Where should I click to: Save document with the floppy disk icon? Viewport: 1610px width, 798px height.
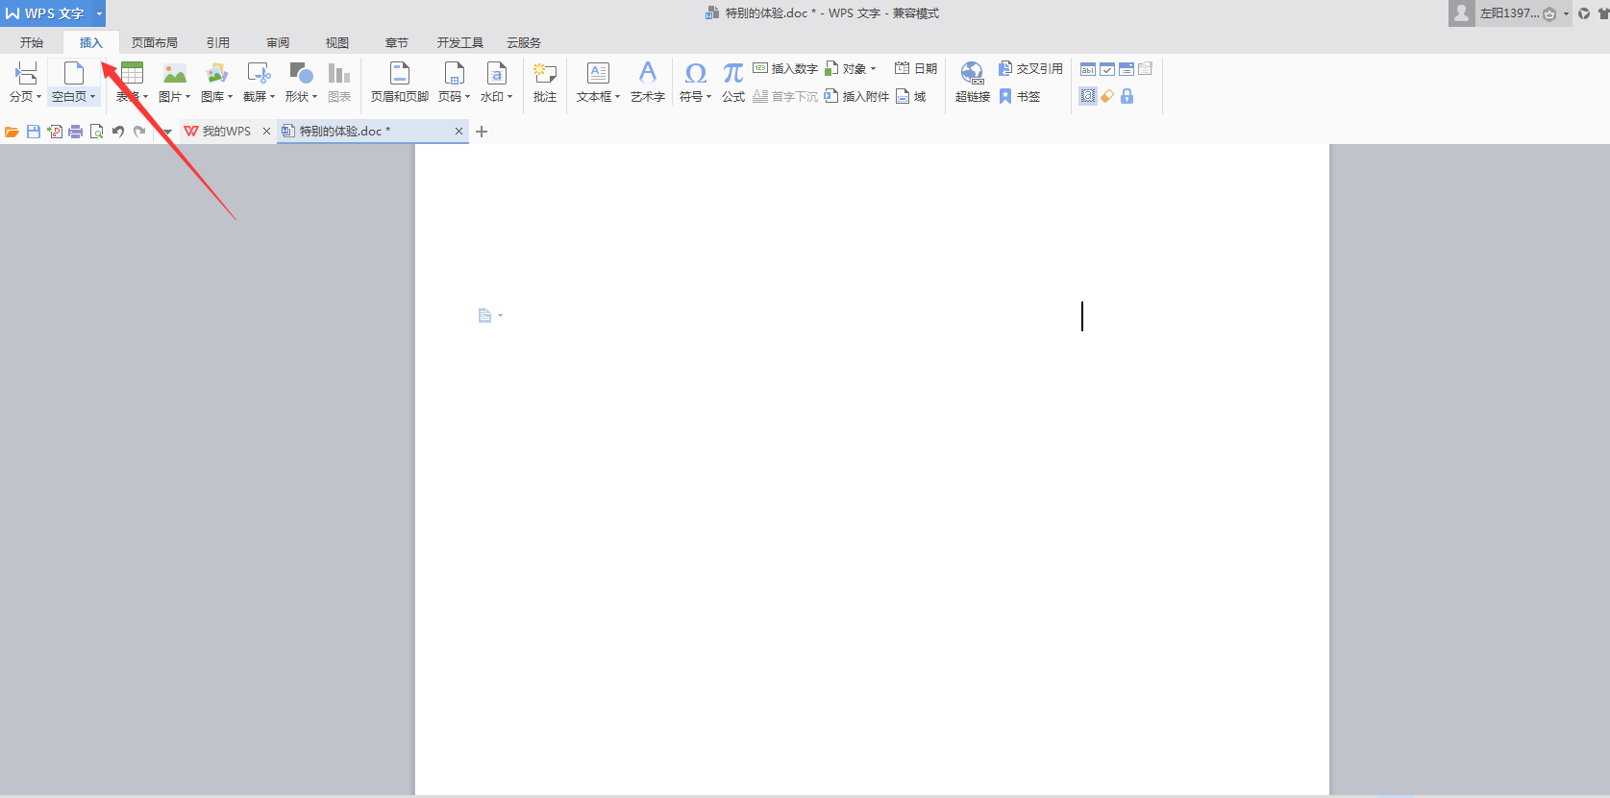pyautogui.click(x=34, y=132)
